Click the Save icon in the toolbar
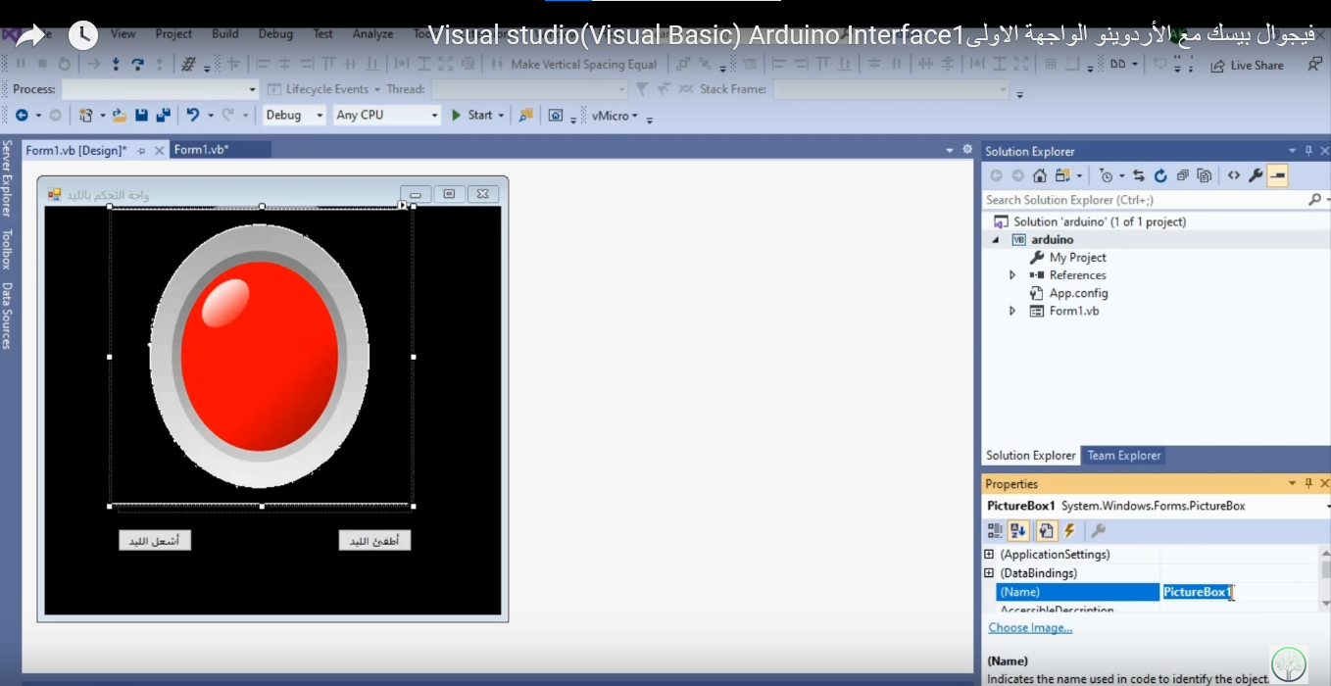1331x686 pixels. click(x=141, y=115)
